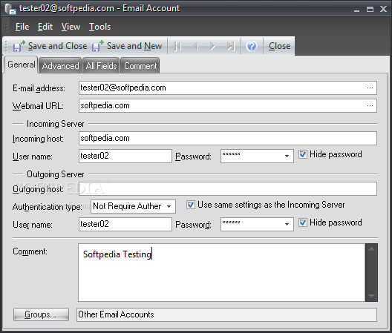Click the toolbar drag grip handle
The image size is (392, 333).
click(7, 46)
